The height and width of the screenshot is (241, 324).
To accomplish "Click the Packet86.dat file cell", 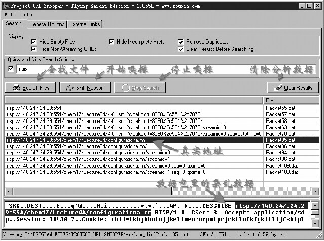I will tap(292, 146).
